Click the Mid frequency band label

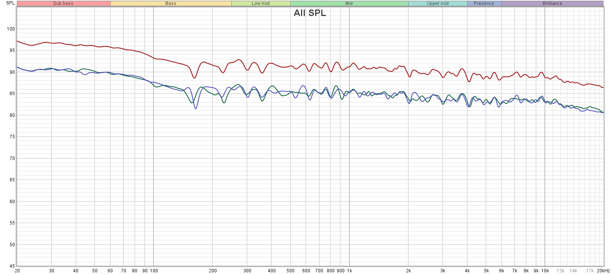(349, 3)
